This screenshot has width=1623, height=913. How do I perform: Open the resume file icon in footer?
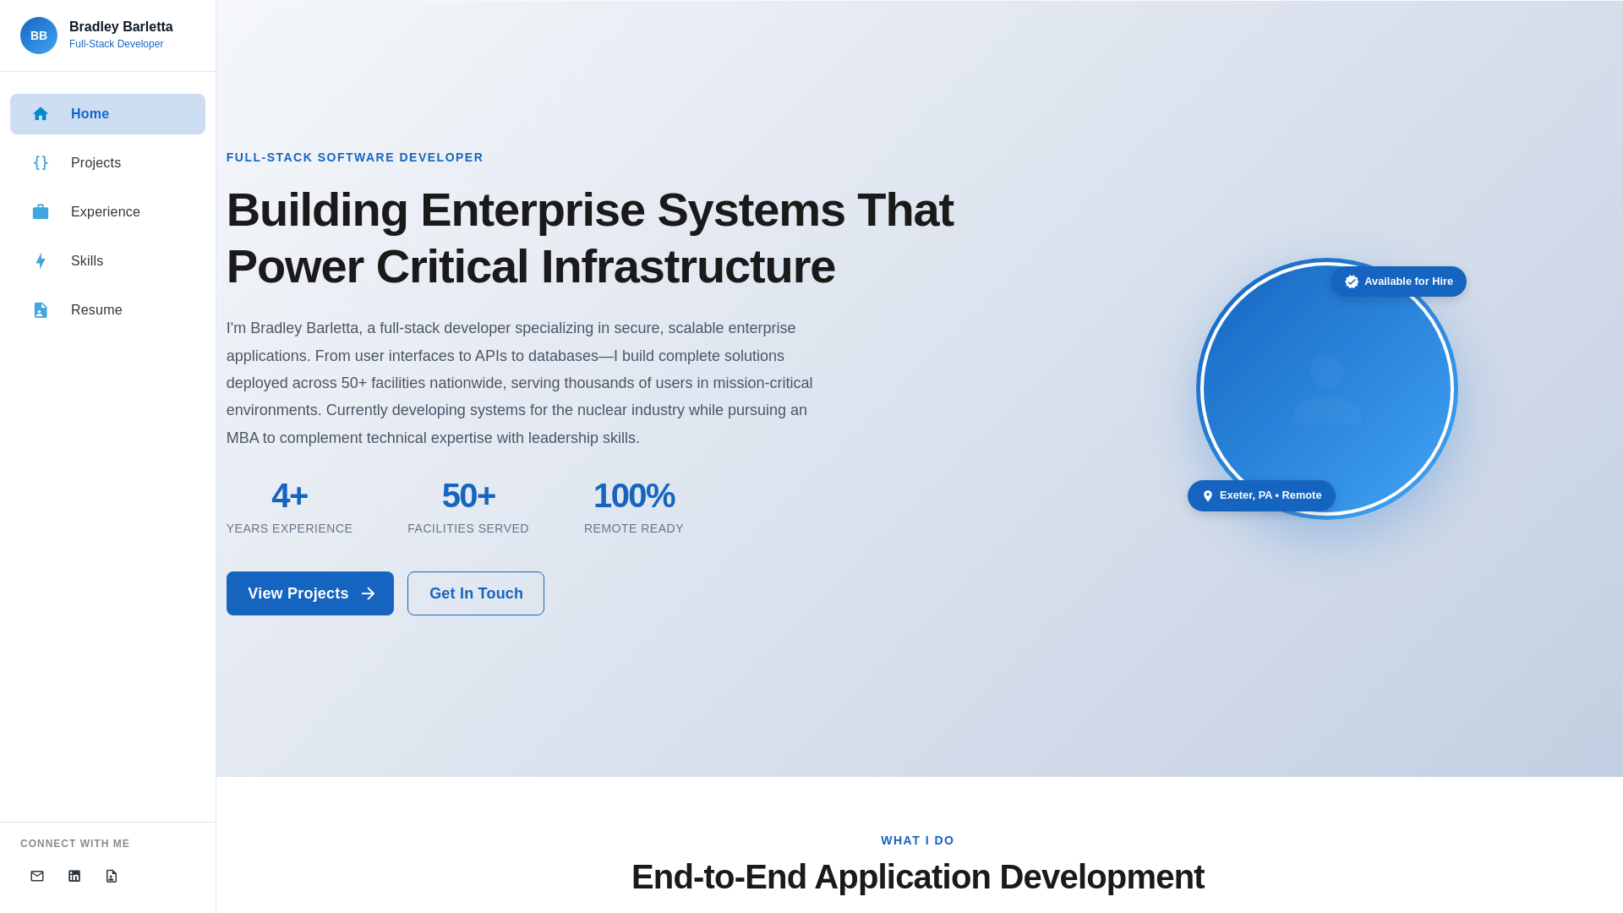112,876
